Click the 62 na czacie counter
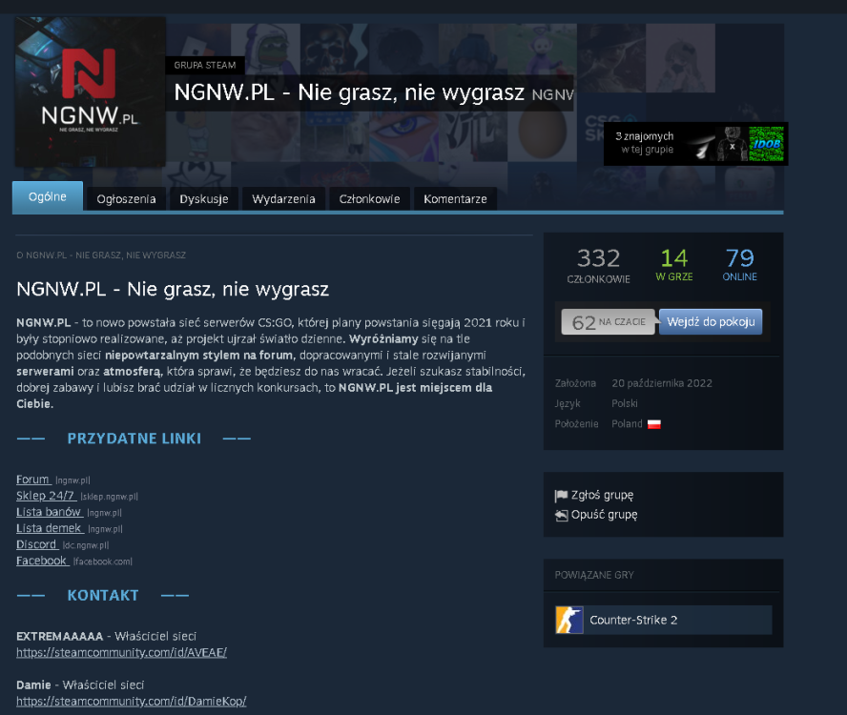Screen dimensions: 847x715 [609, 322]
